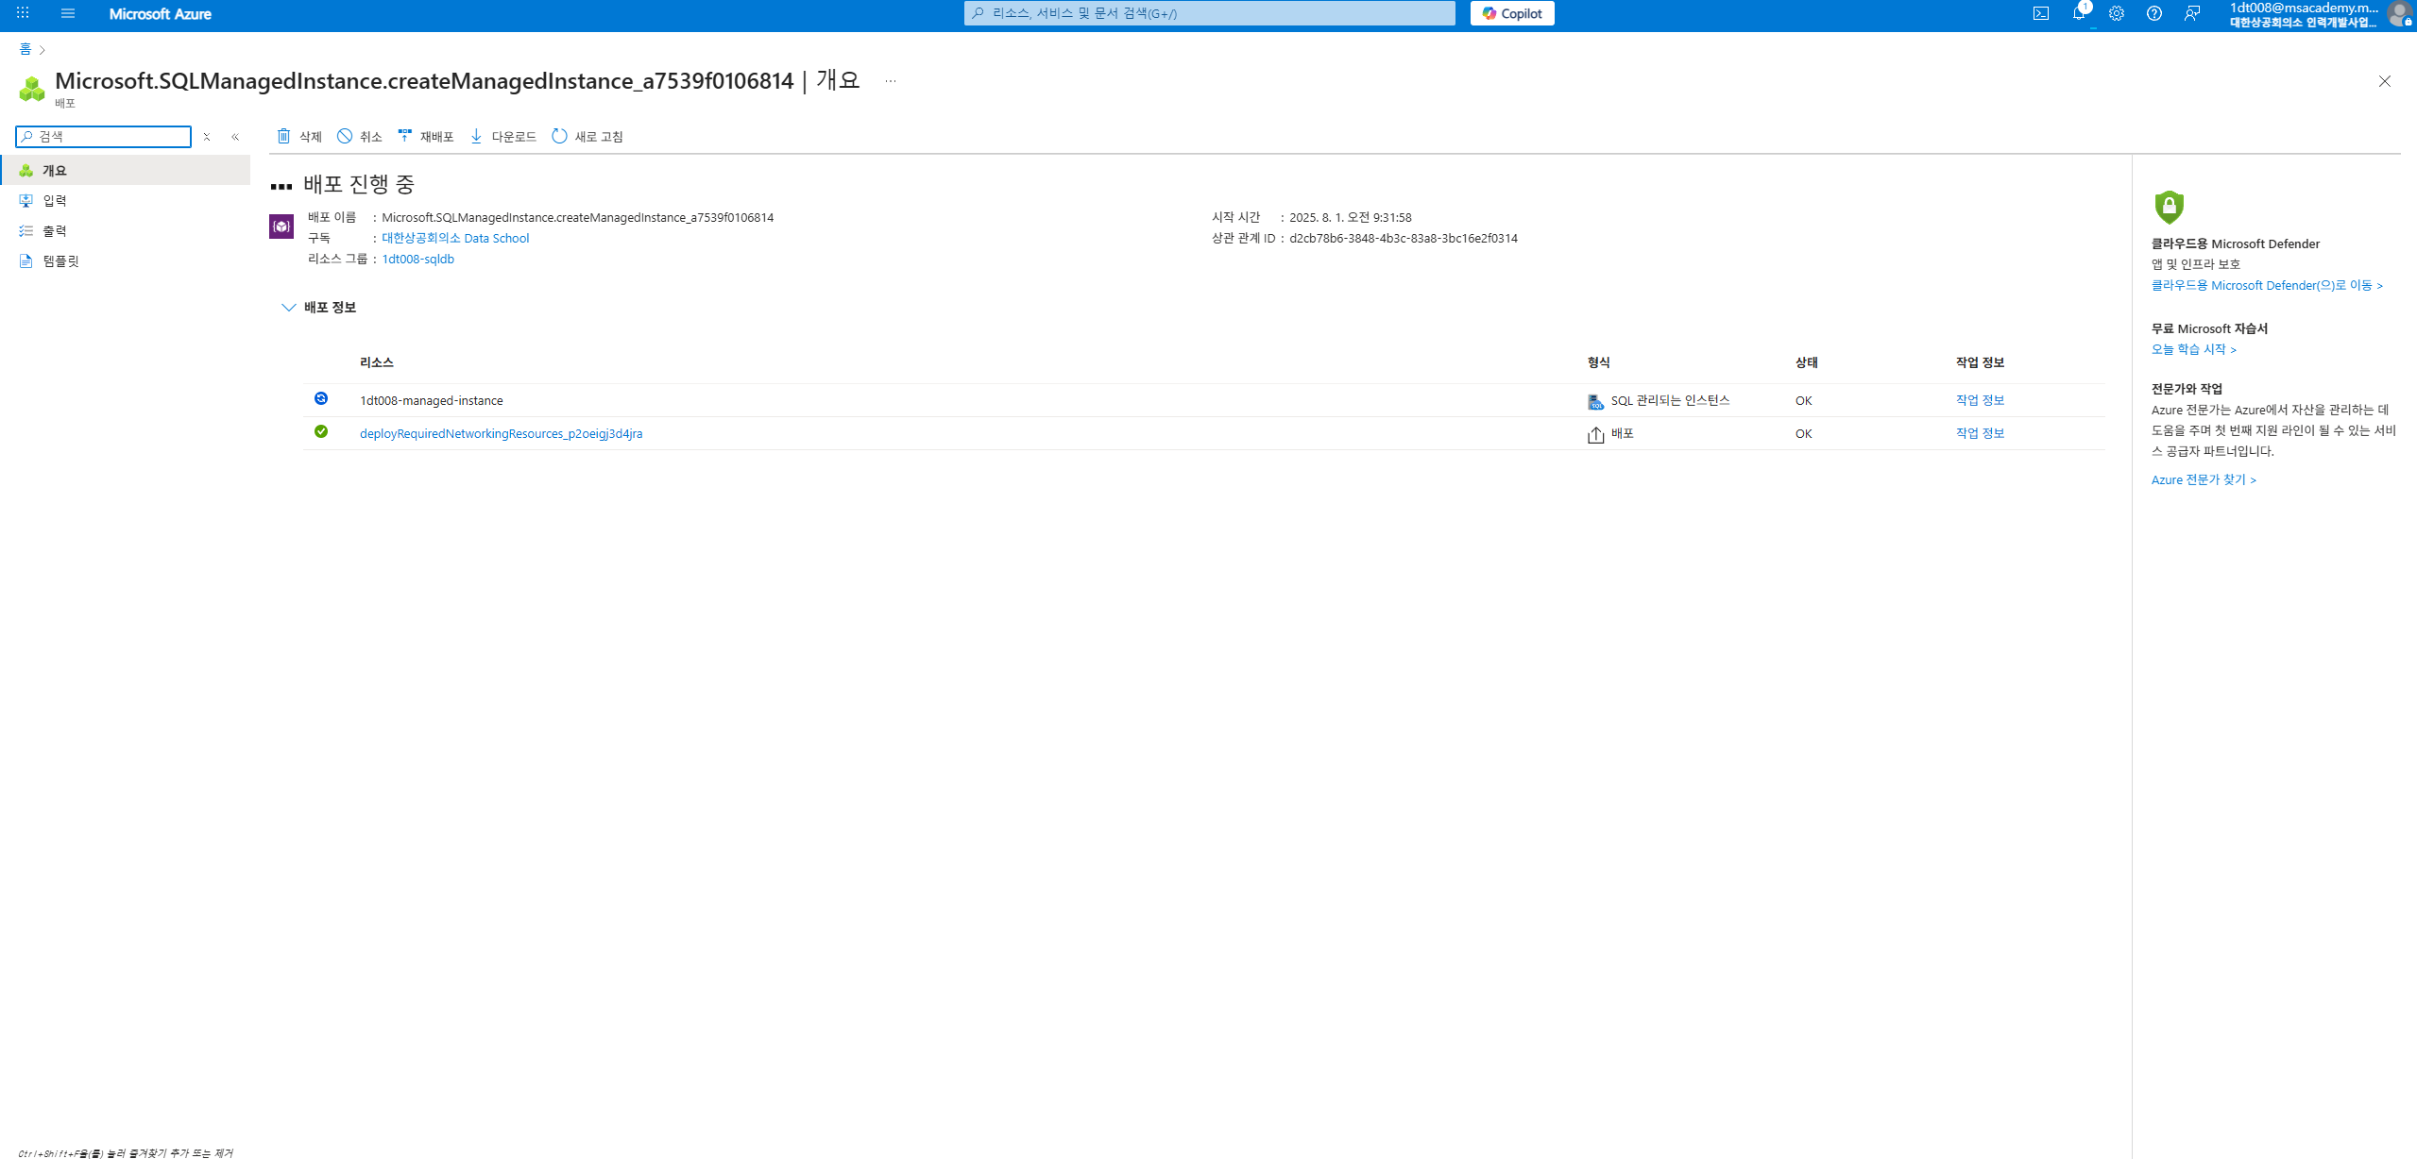Select 템플릿 in the left menu
The height and width of the screenshot is (1159, 2417).
click(60, 261)
